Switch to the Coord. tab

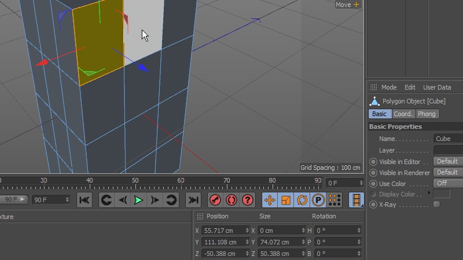point(403,114)
